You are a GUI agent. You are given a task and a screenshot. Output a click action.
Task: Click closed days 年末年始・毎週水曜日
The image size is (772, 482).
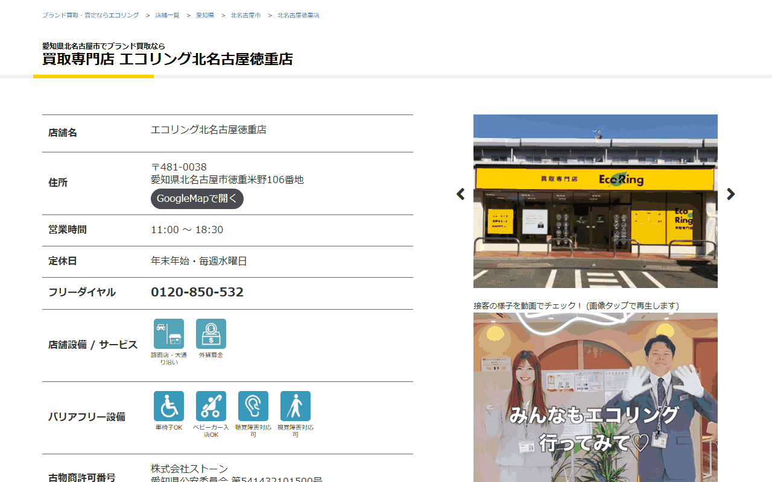(199, 261)
